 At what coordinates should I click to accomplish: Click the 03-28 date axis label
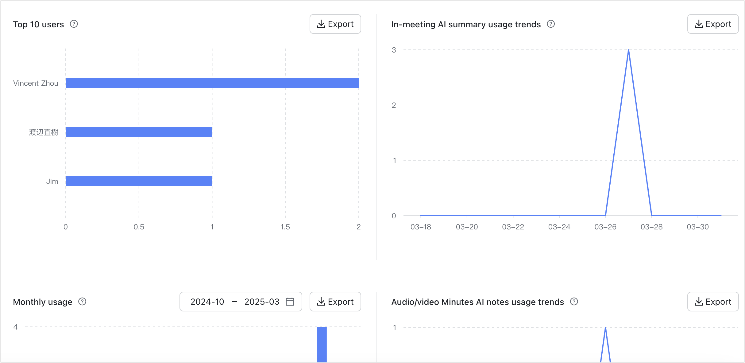tap(651, 227)
